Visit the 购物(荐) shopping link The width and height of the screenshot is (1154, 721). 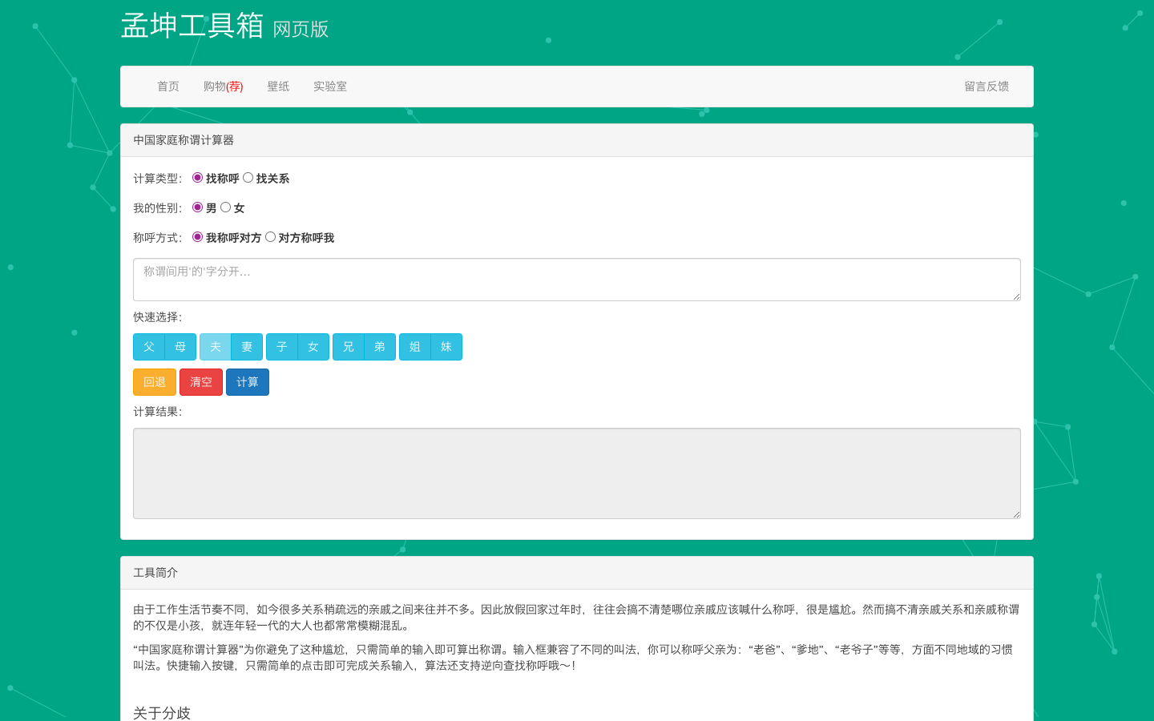coord(222,87)
